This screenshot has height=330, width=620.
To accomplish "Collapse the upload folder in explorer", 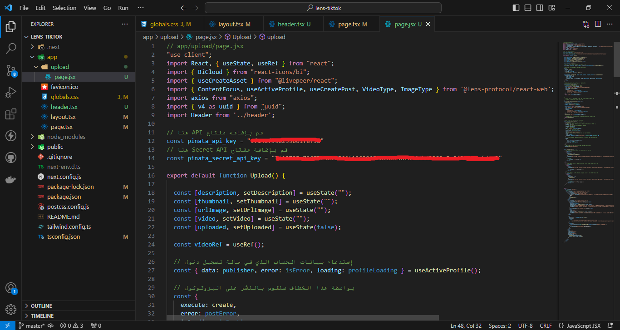I will pos(59,67).
